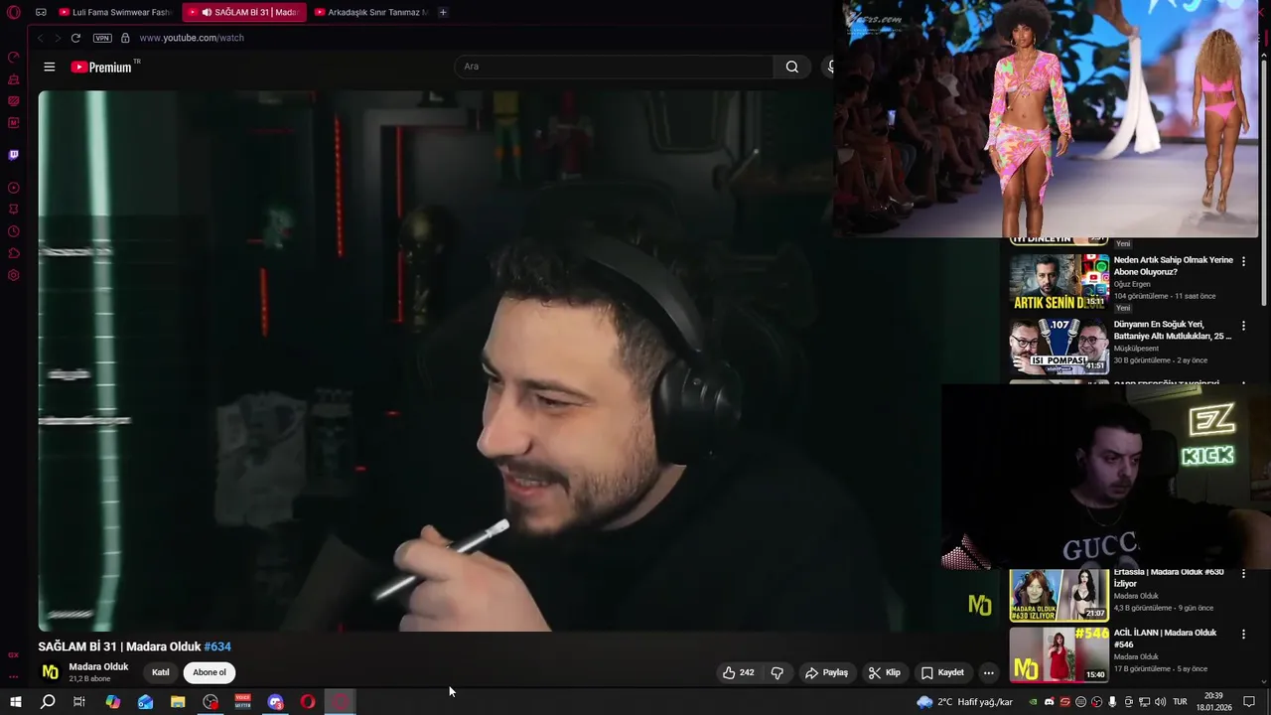Open GX Control speedometer in sidebar
This screenshot has height=715, width=1271.
[14, 58]
